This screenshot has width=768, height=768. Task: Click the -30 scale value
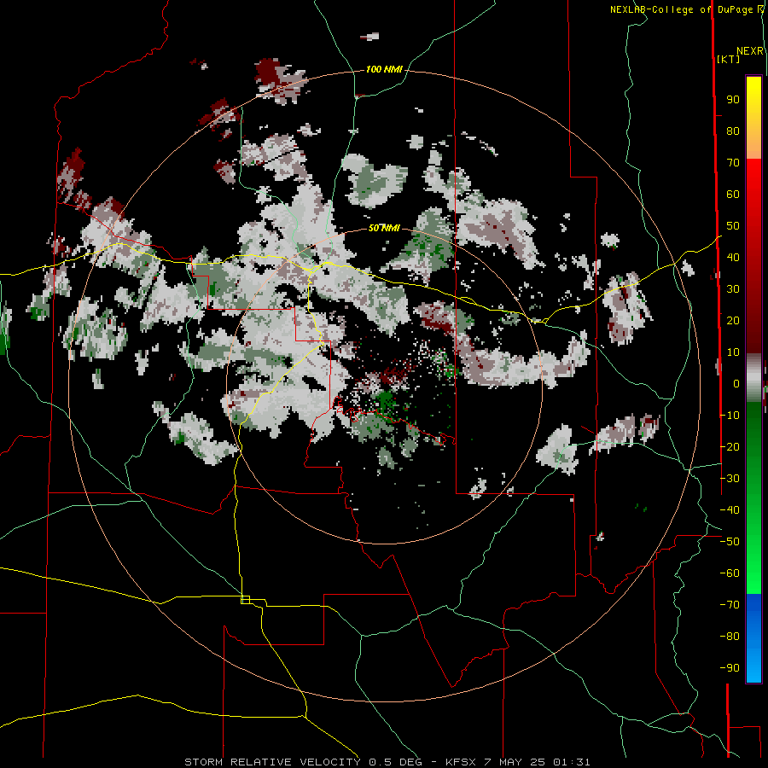[x=730, y=479]
